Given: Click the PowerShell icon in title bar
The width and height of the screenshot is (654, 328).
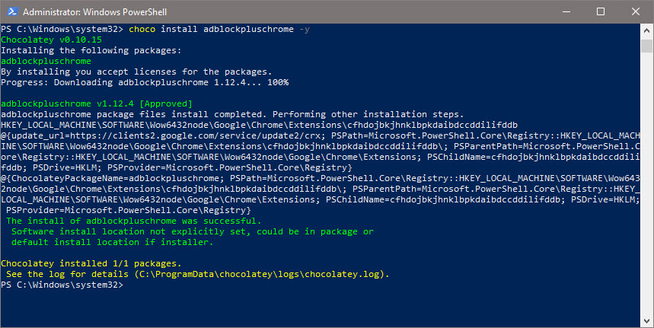Looking at the screenshot, I should [11, 12].
